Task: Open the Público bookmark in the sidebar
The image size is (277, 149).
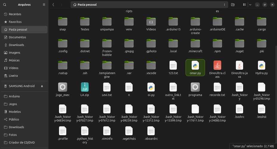Action: (x=24, y=119)
